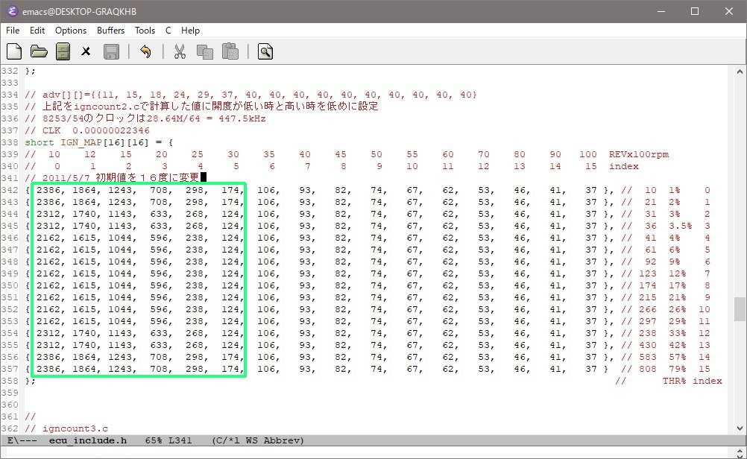Click line number 350 in margin
This screenshot has height=459, width=747.
point(10,285)
